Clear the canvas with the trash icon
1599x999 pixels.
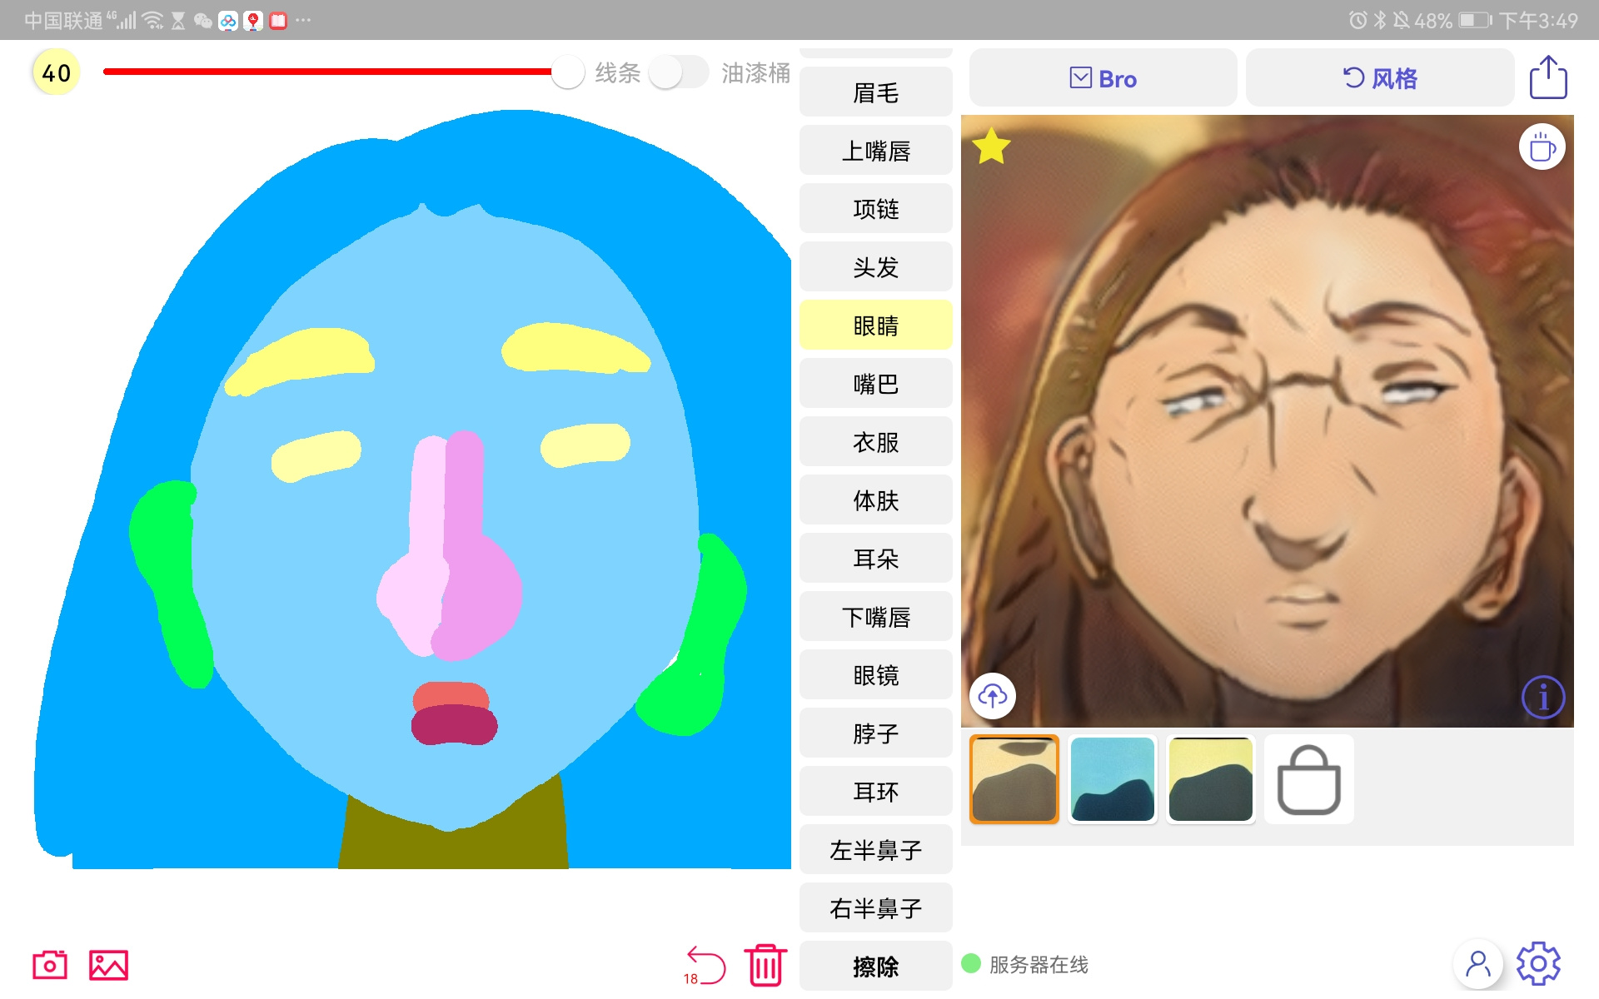[766, 965]
